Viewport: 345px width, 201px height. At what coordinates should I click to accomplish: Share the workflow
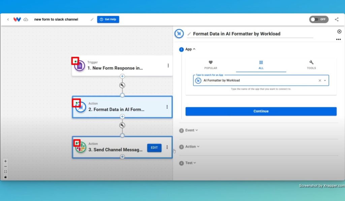click(x=337, y=19)
